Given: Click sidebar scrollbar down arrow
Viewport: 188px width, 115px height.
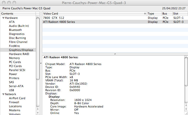Looking at the screenshot, I should [x=38, y=113].
